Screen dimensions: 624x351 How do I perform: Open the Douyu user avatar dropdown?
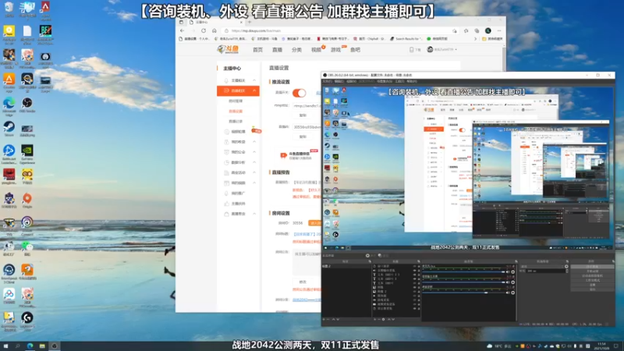pos(441,50)
